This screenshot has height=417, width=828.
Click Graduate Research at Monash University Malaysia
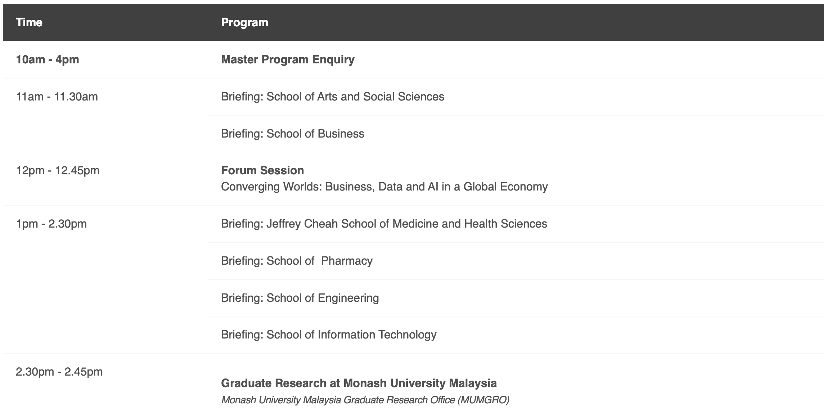coord(359,383)
